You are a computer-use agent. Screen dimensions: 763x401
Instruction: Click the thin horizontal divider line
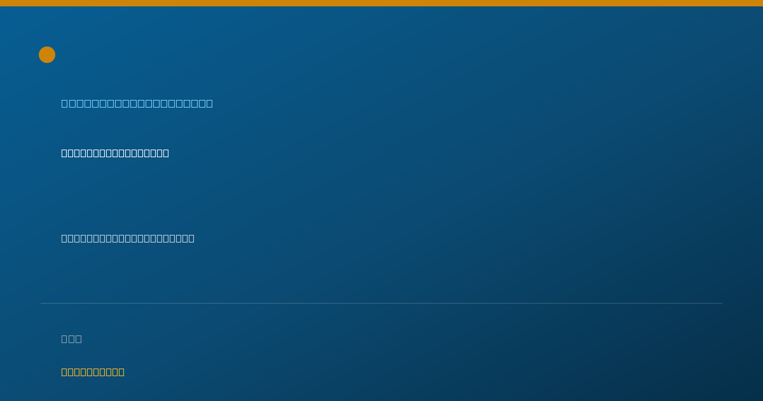[x=381, y=303]
